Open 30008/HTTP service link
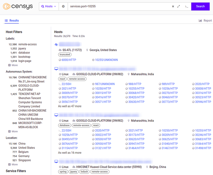Viewport: 213px width, 175px height. [x=202, y=89]
